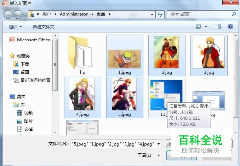240x166 pixels.
Task: Select the 桌面 breadcrumb segment
Action: pyautogui.click(x=101, y=14)
